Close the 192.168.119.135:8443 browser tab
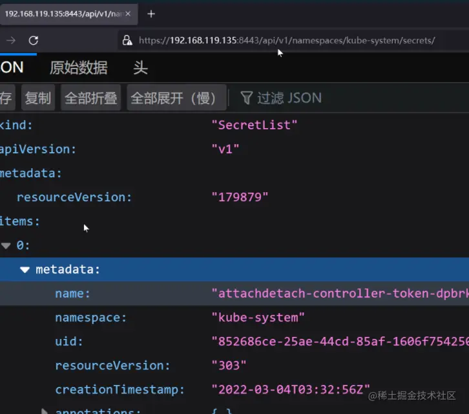Viewport: 469px width, 414px height. pyautogui.click(x=128, y=14)
